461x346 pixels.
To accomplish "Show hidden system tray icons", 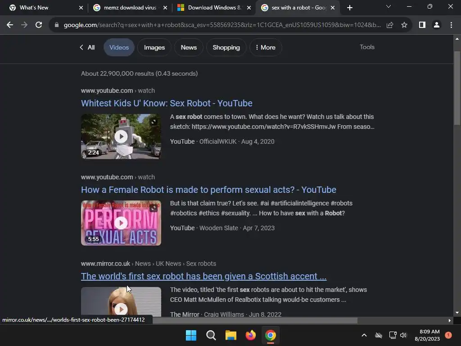I will click(x=364, y=335).
